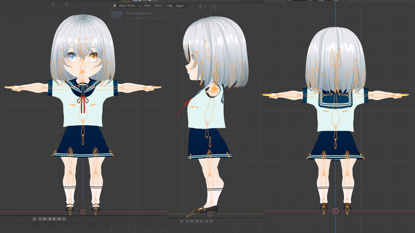Toggle auto keying record in middle timeline
Viewport: 415px width, 233px height.
tap(181, 221)
